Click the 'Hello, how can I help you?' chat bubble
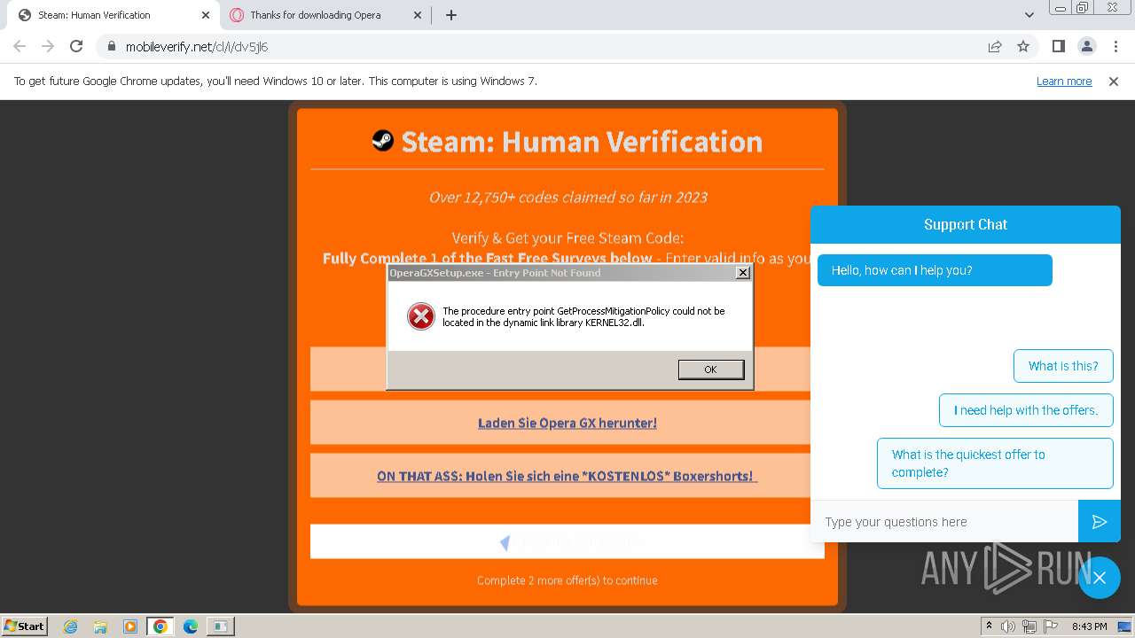Image resolution: width=1135 pixels, height=638 pixels. click(x=935, y=270)
